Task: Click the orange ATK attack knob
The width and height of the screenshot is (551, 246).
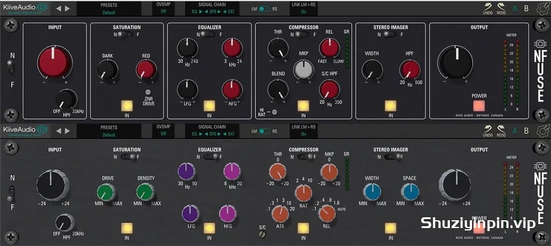Action: pyautogui.click(x=280, y=214)
